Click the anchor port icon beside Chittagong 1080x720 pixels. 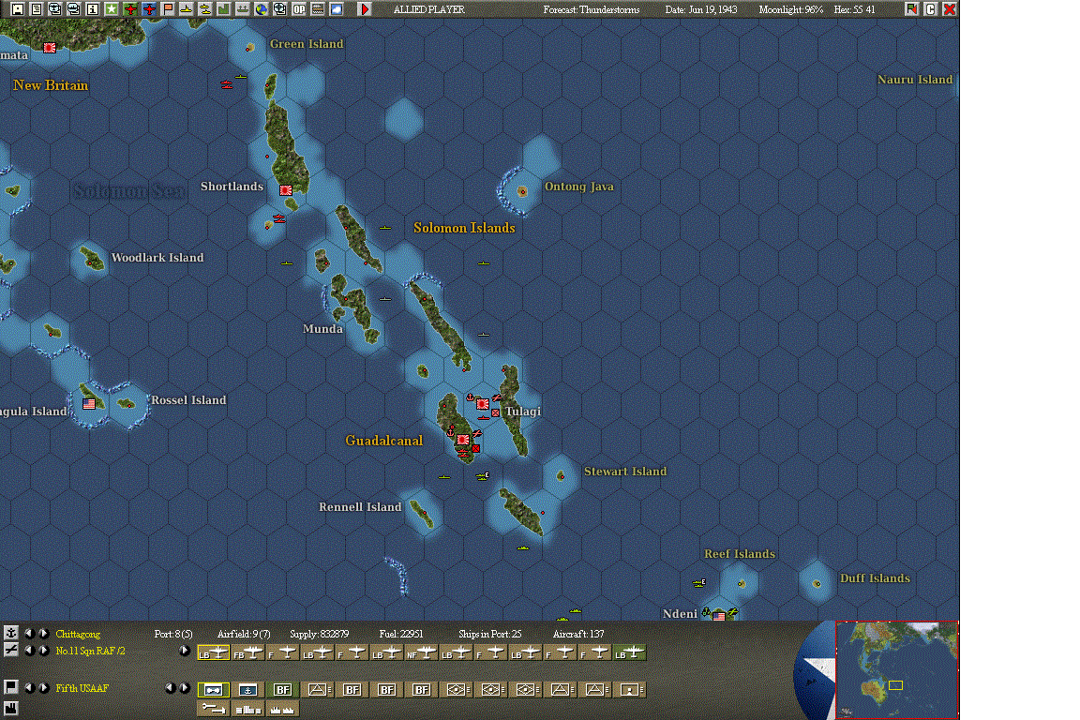coord(11,633)
